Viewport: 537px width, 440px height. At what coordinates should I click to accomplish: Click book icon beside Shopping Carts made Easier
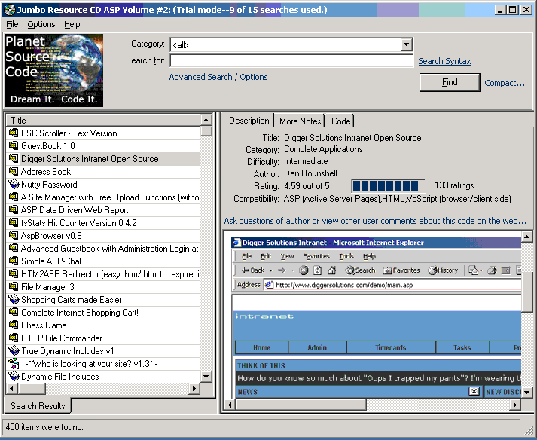[14, 300]
